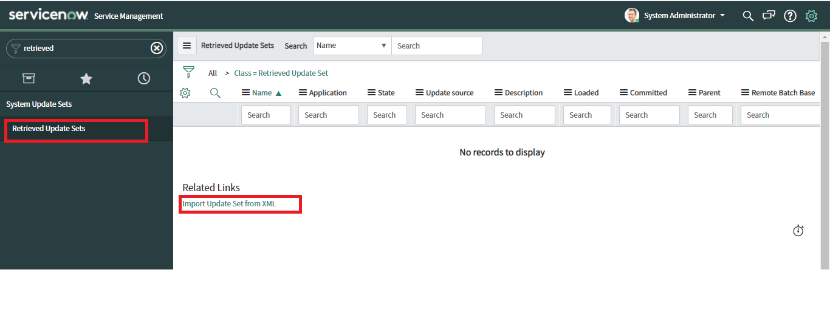Click State column search box
Viewport: 830px width, 315px height.
(x=387, y=115)
